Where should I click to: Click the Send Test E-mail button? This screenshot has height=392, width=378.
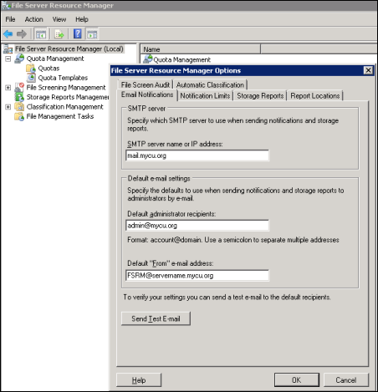tap(156, 318)
